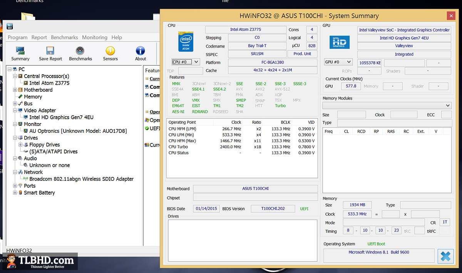Screen dimensions: 462x273
Task: Select the Network tree node
Action: click(x=33, y=172)
